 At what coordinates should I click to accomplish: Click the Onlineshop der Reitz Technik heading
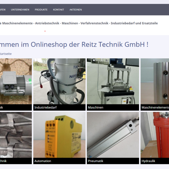pos(74,45)
